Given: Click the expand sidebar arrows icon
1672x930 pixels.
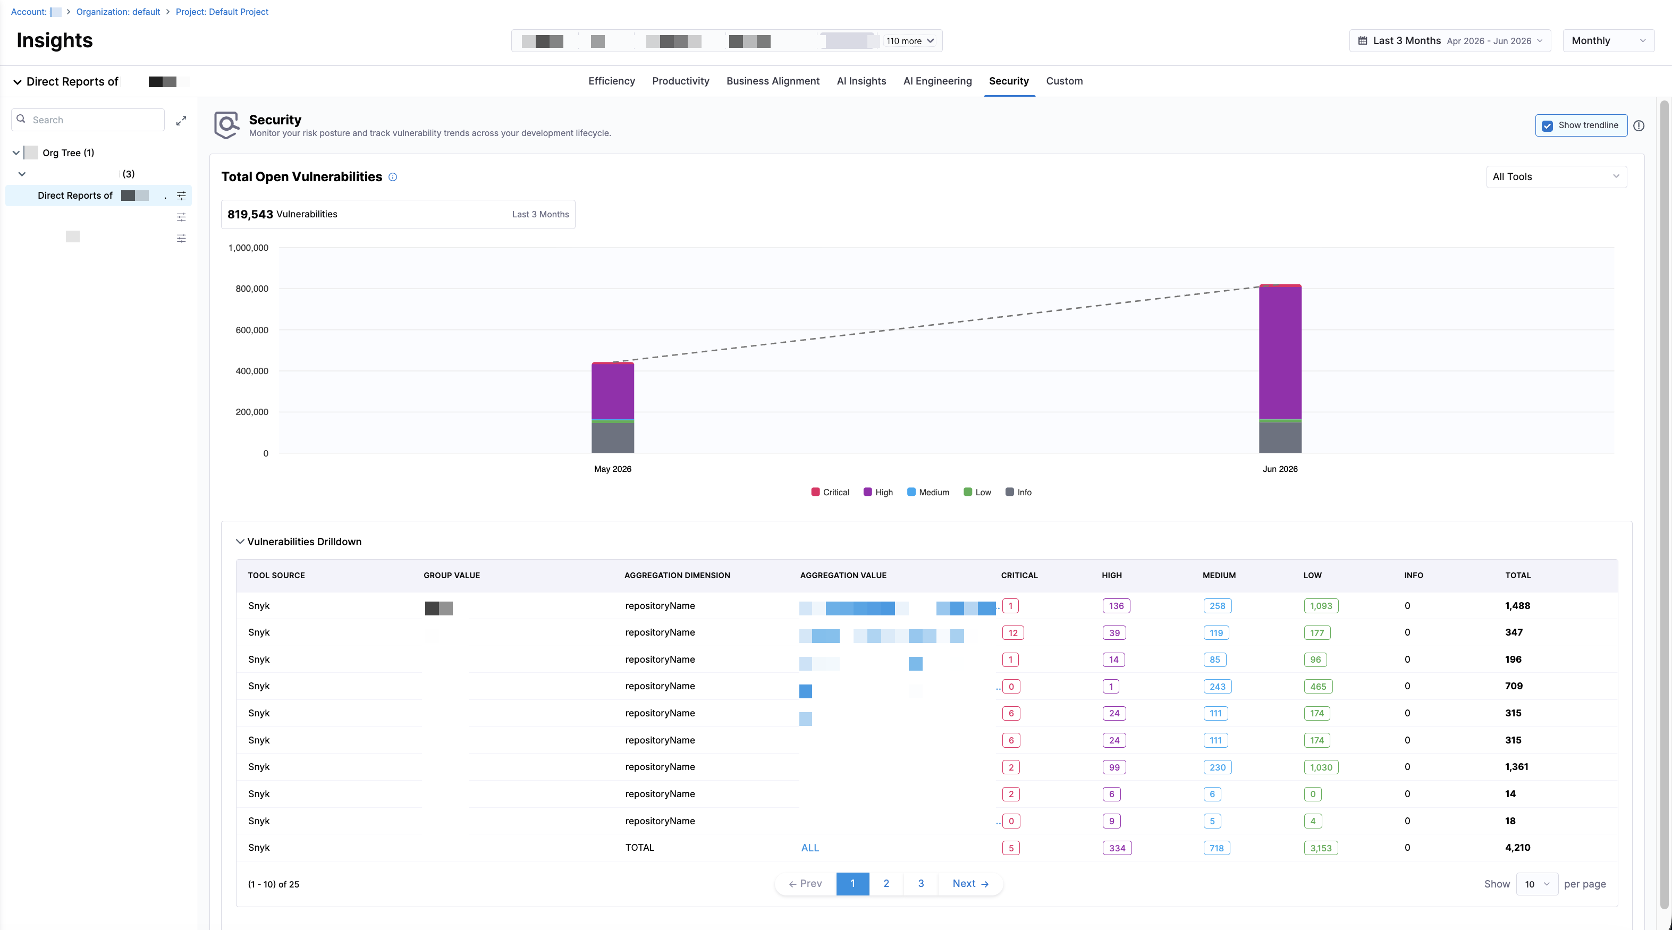Looking at the screenshot, I should tap(181, 120).
